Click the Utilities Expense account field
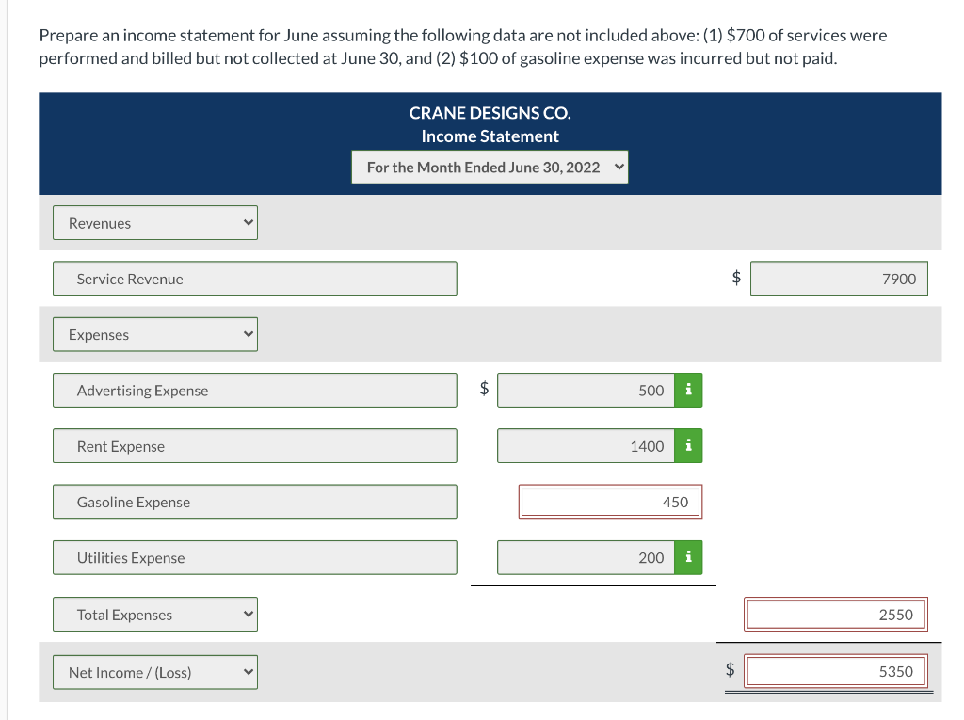 pyautogui.click(x=254, y=558)
